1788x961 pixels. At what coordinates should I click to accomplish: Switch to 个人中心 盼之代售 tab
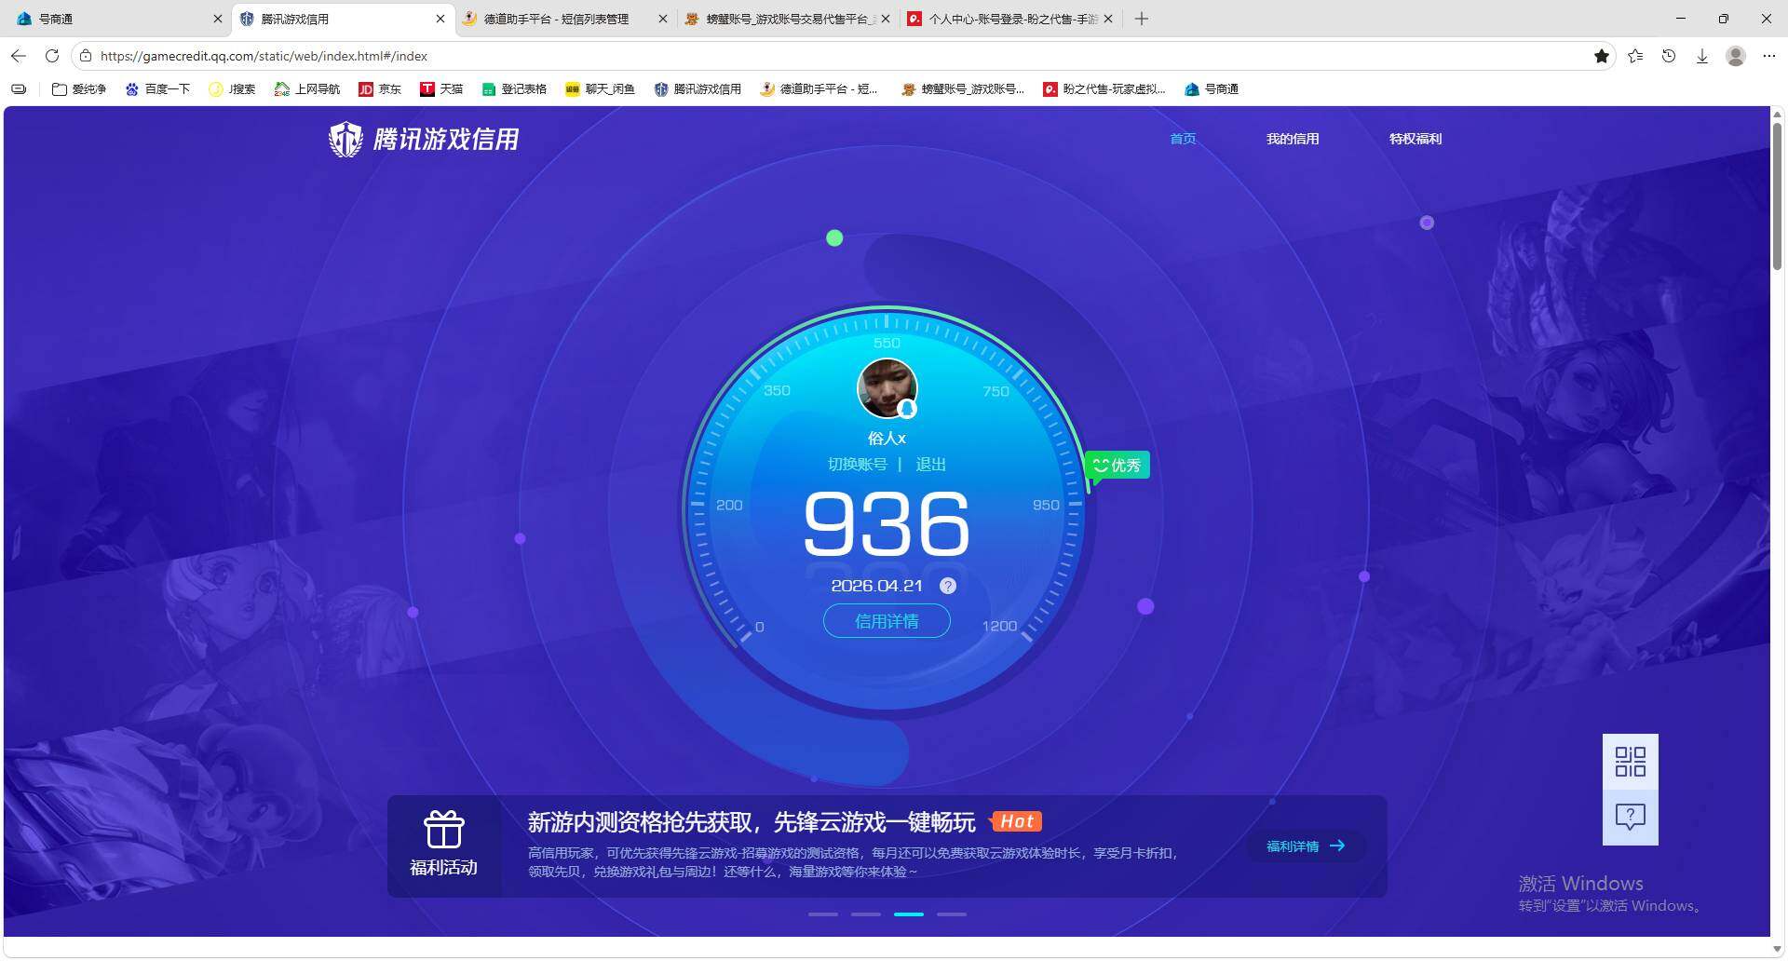pyautogui.click(x=1010, y=19)
